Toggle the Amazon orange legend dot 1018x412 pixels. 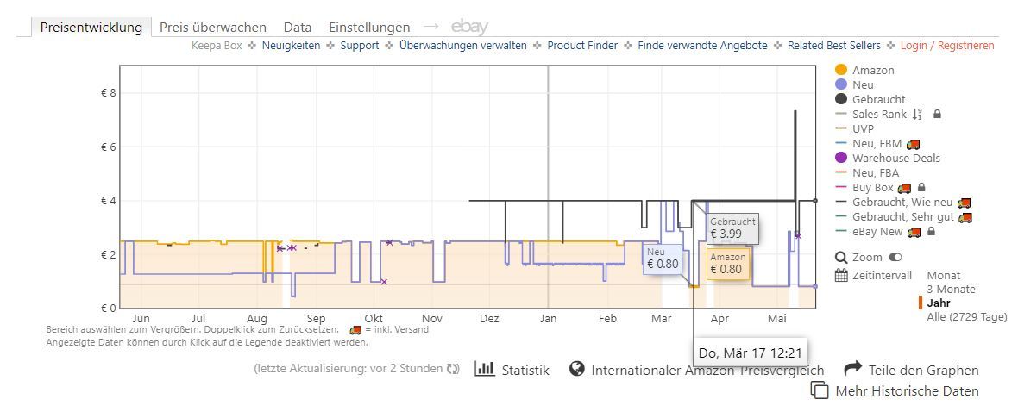841,70
